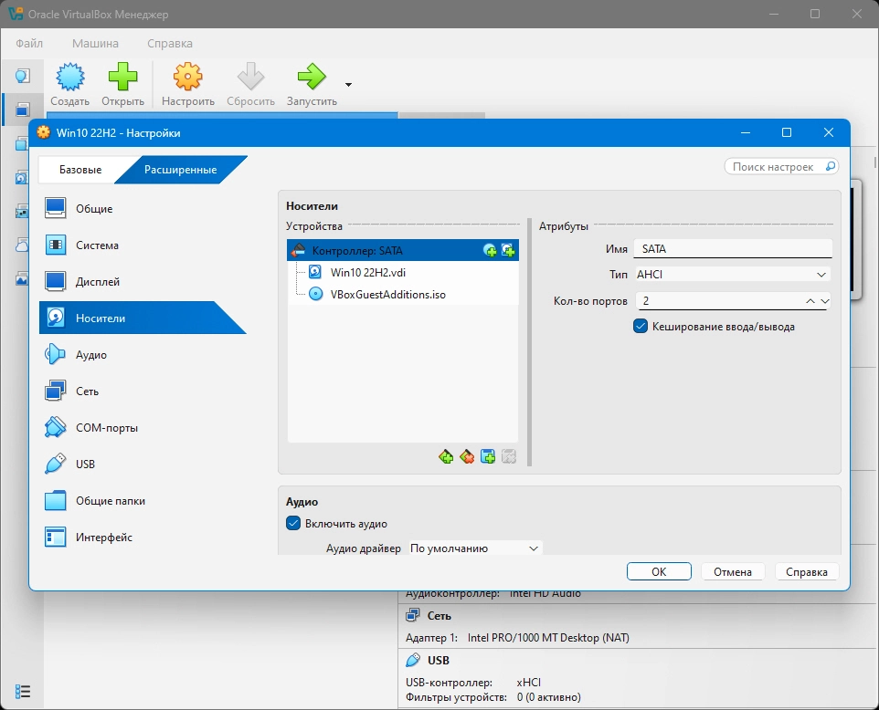
Task: Open the Cloud tool in Manager sidebar
Action: 22,245
